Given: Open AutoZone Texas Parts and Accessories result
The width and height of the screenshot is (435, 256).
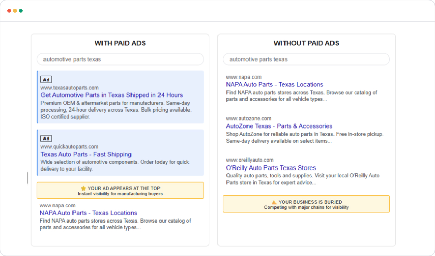Looking at the screenshot, I should (x=279, y=126).
